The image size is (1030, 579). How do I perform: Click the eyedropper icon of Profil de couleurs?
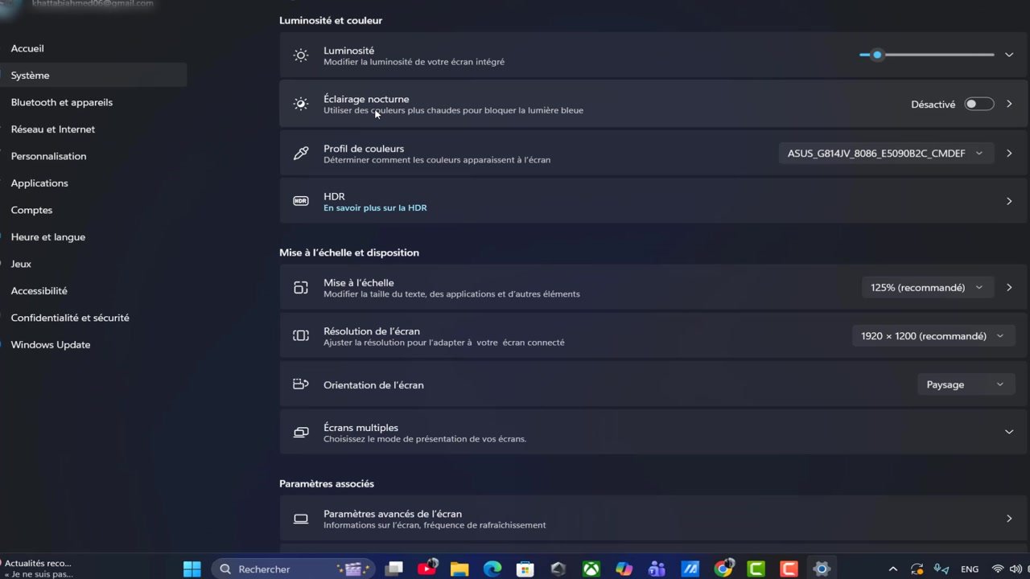[301, 153]
